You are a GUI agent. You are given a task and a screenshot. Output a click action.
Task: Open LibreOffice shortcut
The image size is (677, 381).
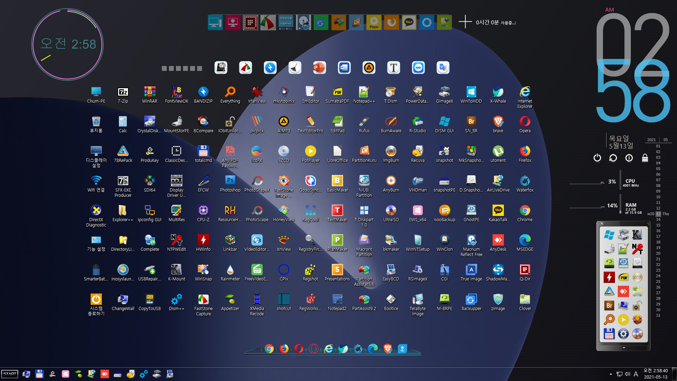tap(337, 154)
